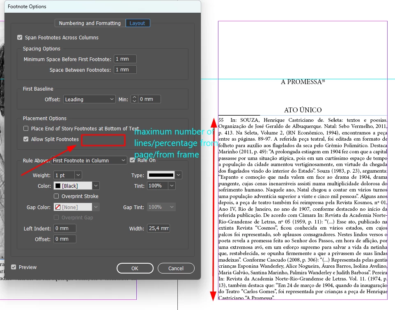Uncheck Allow Split Footnotes
This screenshot has height=310, width=395.
(26, 139)
